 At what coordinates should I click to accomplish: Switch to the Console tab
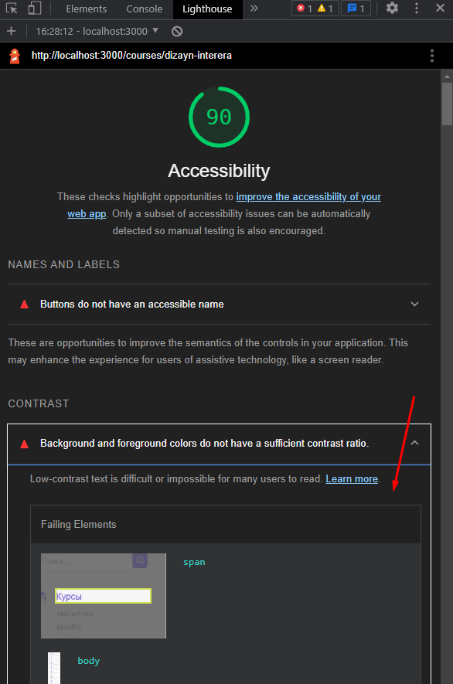(x=144, y=9)
